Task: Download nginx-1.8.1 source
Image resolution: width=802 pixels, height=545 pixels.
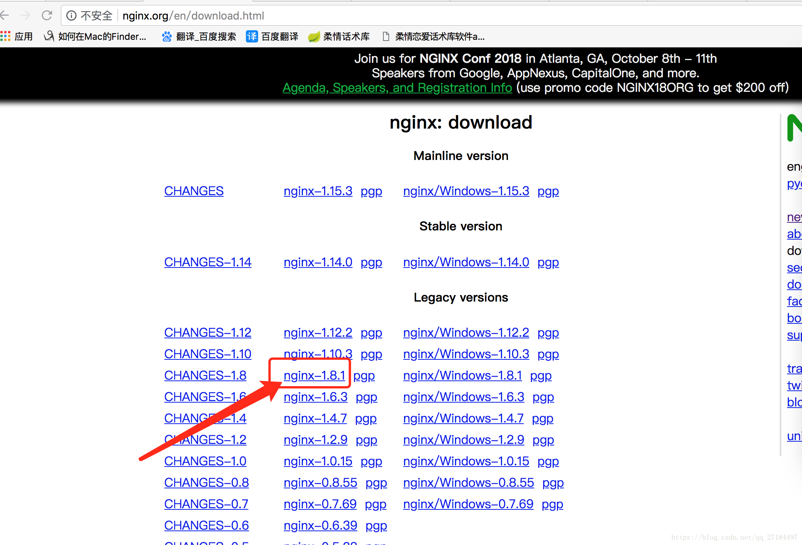Action: click(314, 375)
